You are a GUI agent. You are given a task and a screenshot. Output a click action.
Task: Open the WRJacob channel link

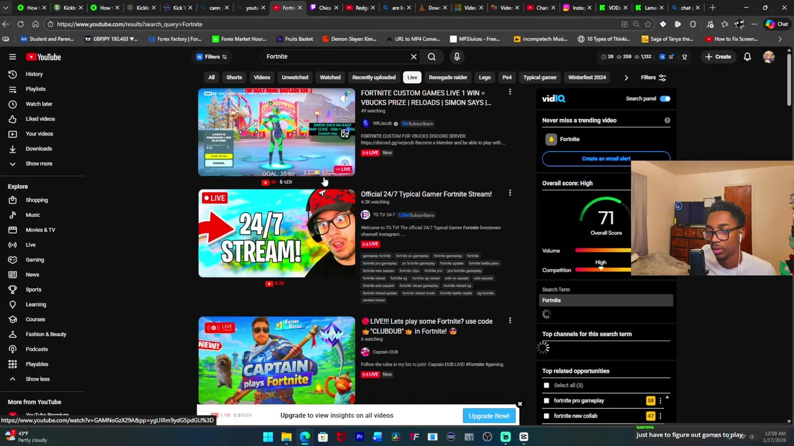[x=382, y=123]
